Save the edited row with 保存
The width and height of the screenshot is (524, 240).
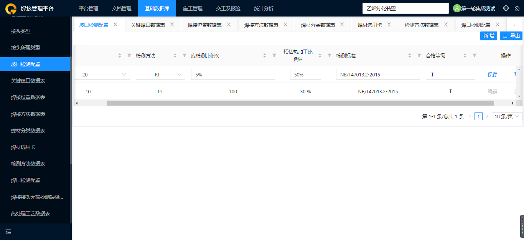(493, 74)
